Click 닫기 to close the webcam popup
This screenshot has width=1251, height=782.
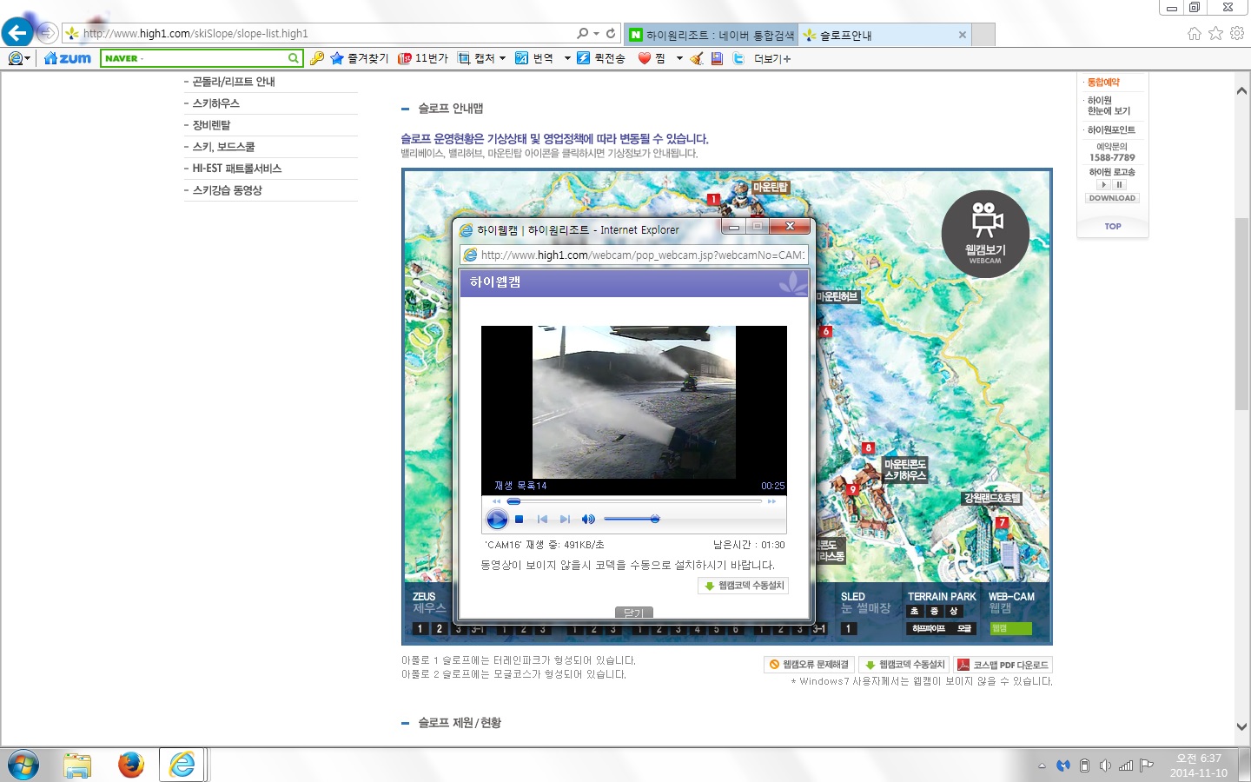click(x=633, y=613)
